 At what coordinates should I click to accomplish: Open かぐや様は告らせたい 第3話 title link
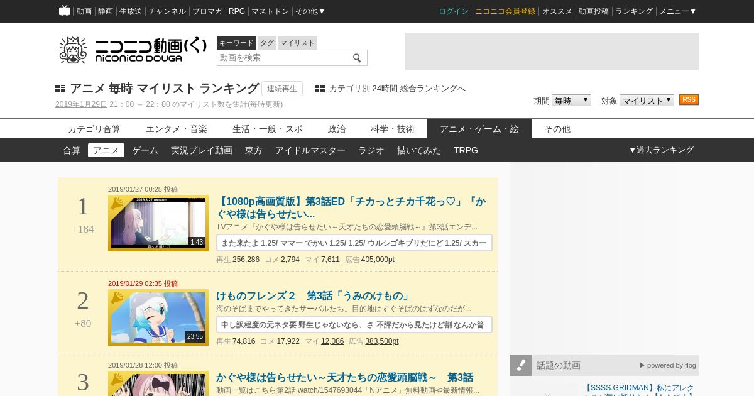(344, 378)
